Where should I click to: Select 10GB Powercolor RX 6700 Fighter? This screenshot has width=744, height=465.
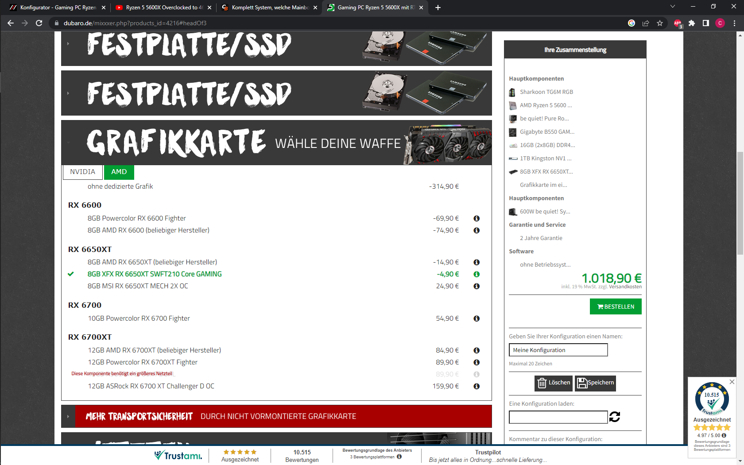pyautogui.click(x=139, y=318)
